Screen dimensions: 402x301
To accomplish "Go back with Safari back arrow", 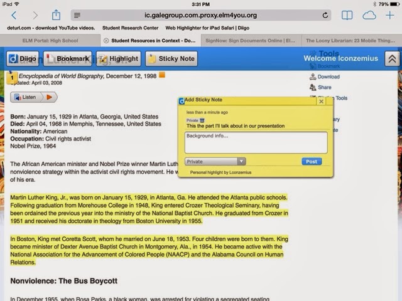I will coord(14,15).
